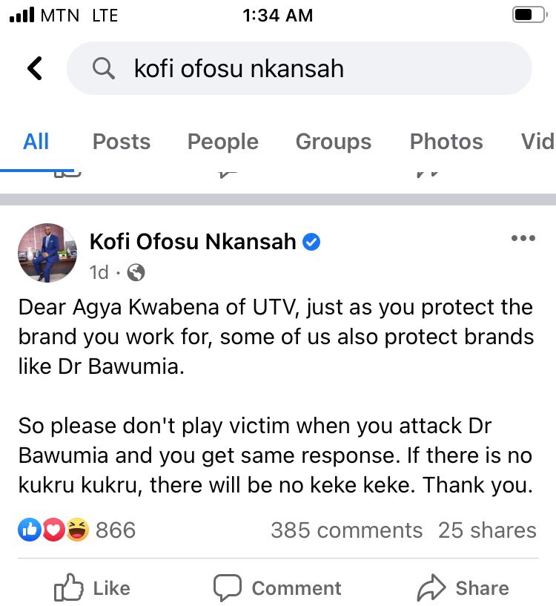Show the Photos tab results

coord(446,142)
